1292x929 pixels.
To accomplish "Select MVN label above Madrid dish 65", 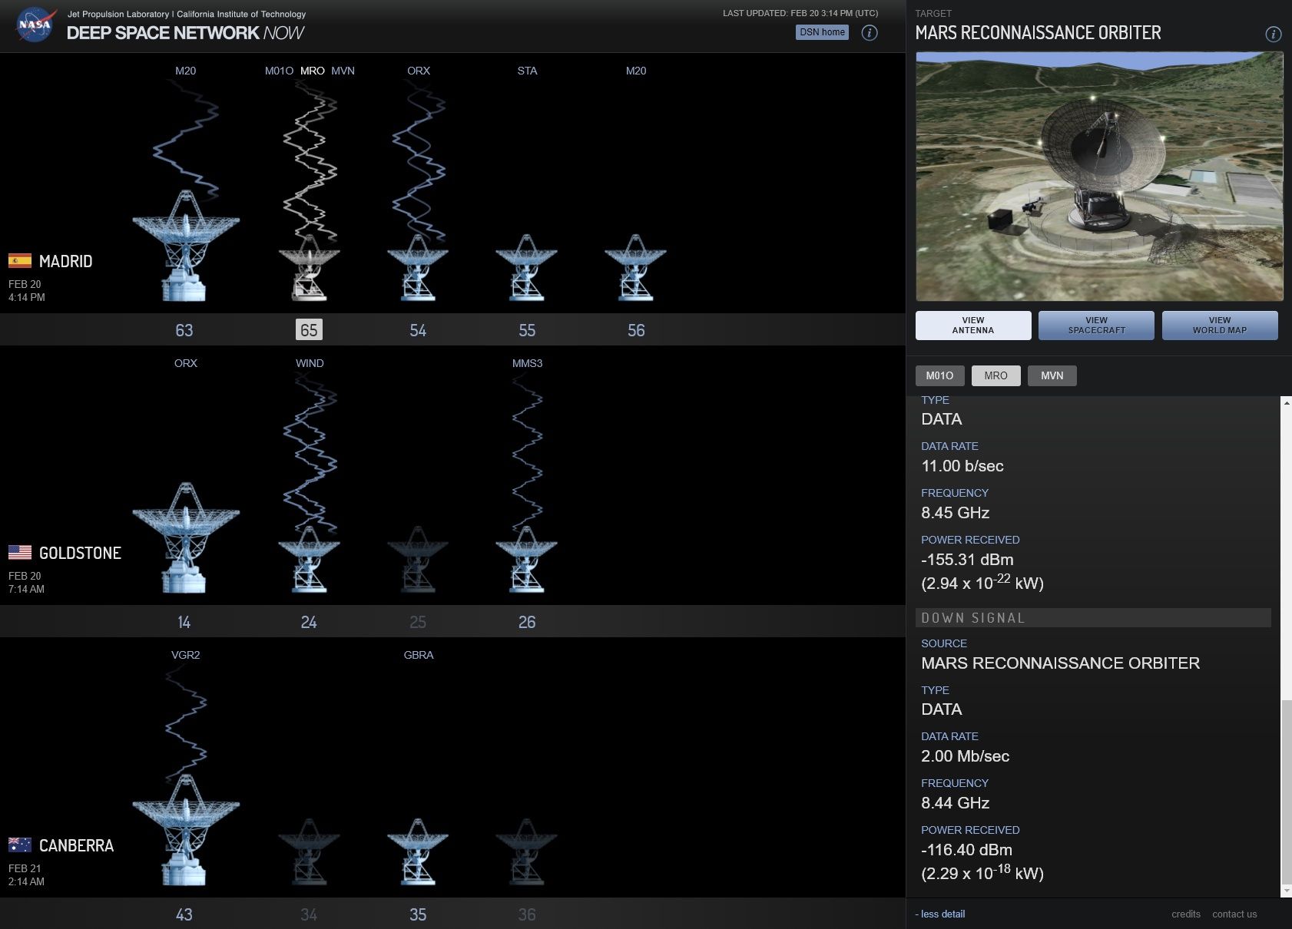I will pos(343,71).
